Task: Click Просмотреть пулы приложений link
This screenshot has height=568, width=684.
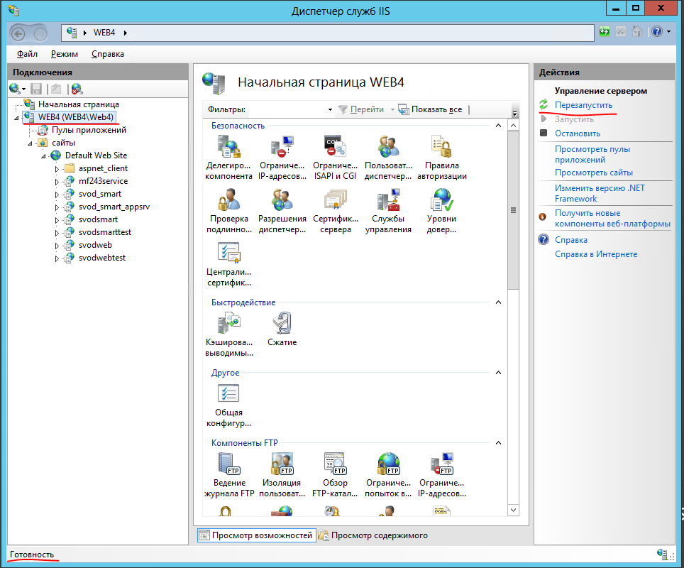Action: coord(592,155)
